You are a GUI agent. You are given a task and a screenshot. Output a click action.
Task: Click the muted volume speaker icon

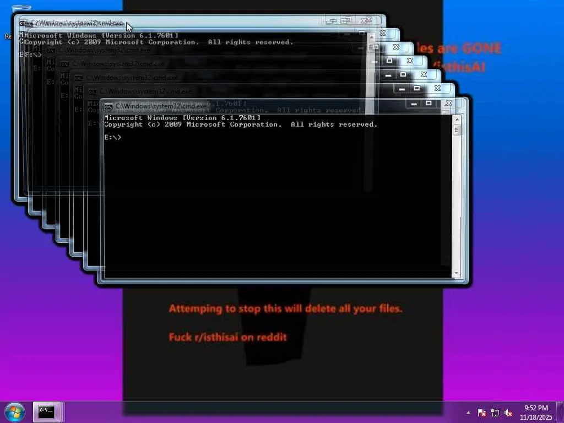pos(508,413)
